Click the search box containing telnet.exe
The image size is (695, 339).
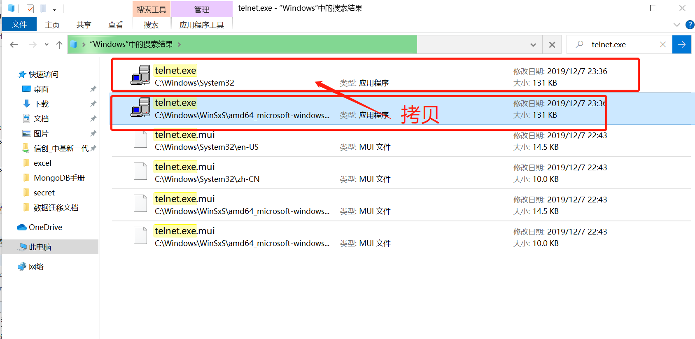(620, 44)
